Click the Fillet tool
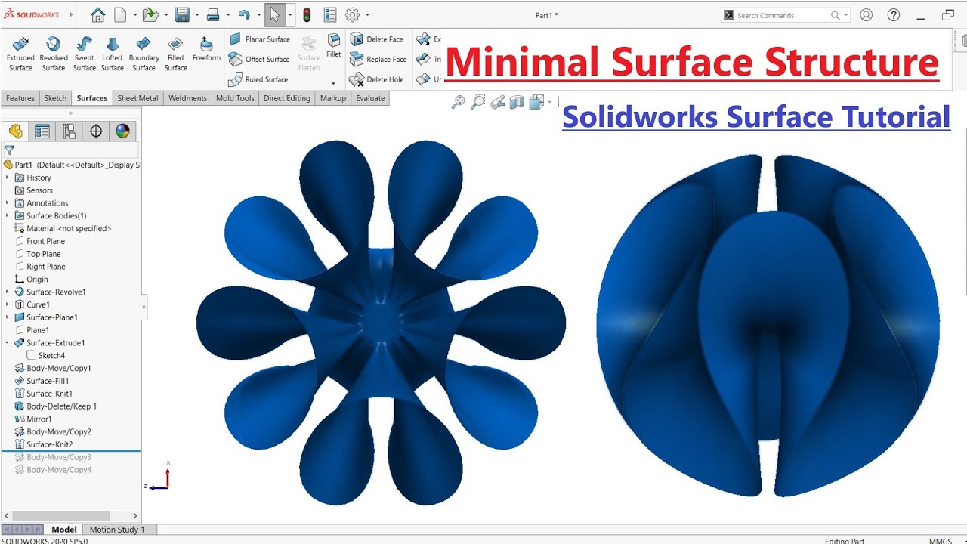The width and height of the screenshot is (967, 544). coord(334,45)
